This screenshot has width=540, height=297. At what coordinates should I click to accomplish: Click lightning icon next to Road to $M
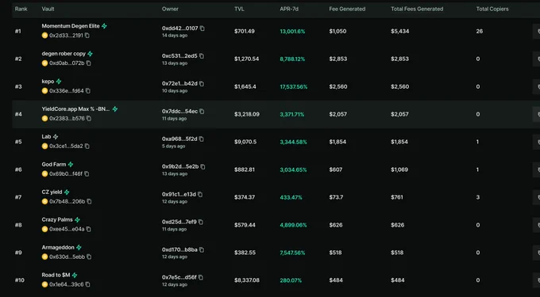click(75, 275)
